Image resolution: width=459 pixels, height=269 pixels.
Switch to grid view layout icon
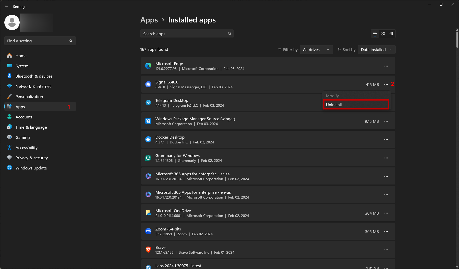(x=383, y=34)
